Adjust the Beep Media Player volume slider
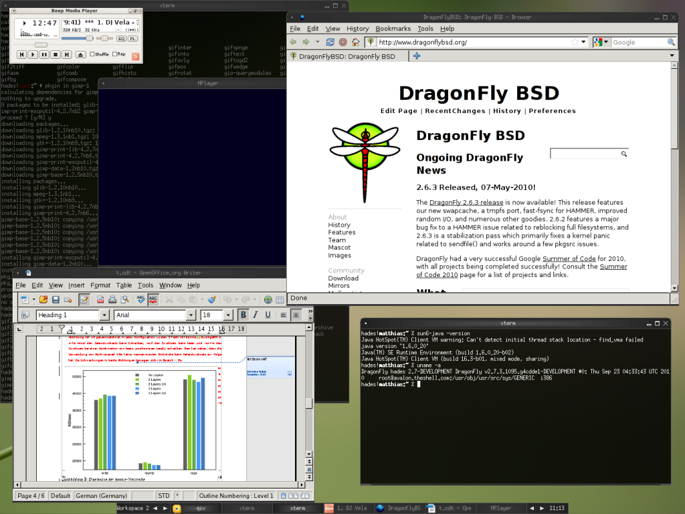685x514 pixels. 89,38
